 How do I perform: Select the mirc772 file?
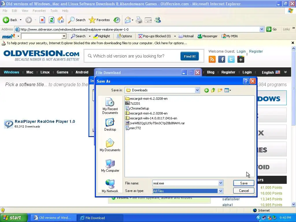pyautogui.click(x=133, y=128)
